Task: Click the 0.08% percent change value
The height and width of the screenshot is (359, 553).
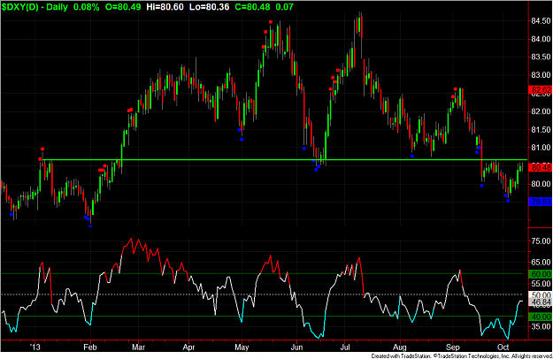Action: click(87, 7)
